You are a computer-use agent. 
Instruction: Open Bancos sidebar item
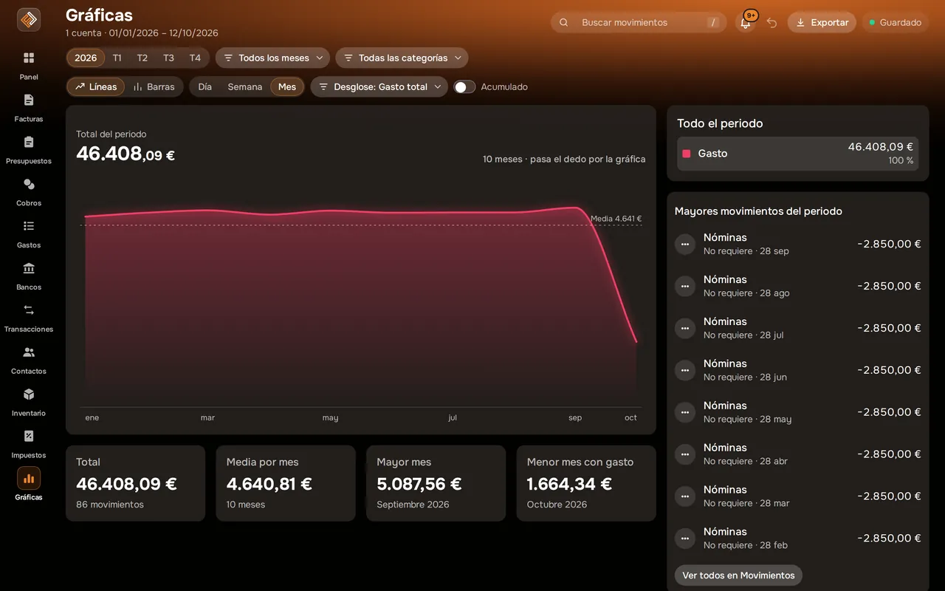coord(29,276)
